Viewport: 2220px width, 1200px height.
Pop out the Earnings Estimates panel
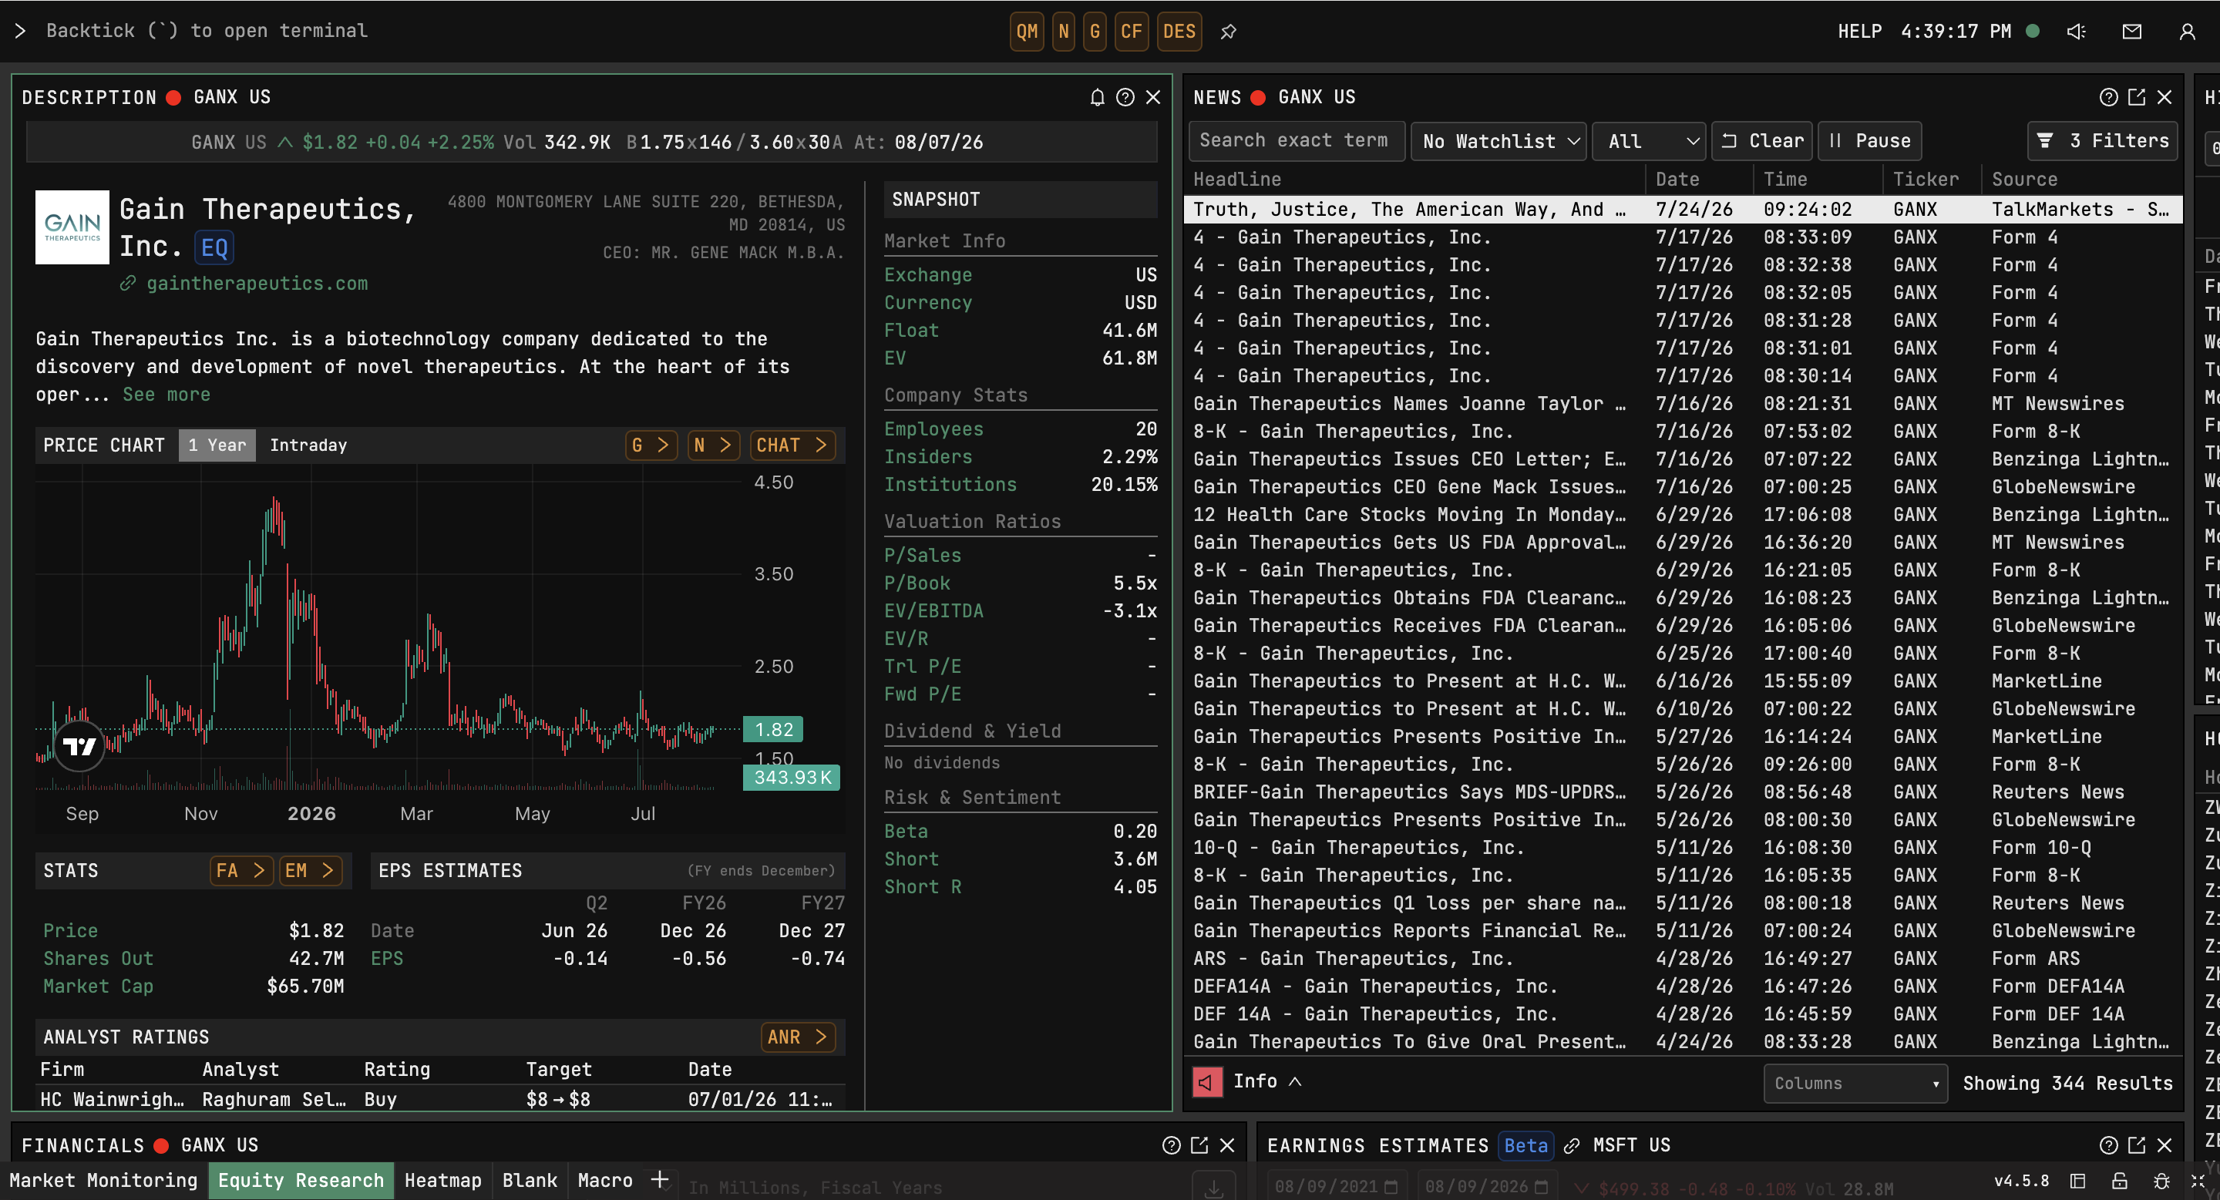2137,1145
